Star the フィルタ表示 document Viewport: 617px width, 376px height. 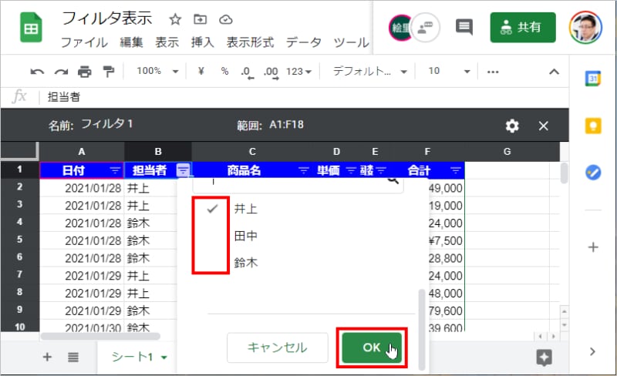pyautogui.click(x=175, y=19)
